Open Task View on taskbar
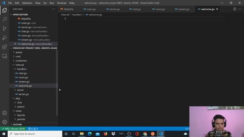244x137 pixels. pos(74,134)
